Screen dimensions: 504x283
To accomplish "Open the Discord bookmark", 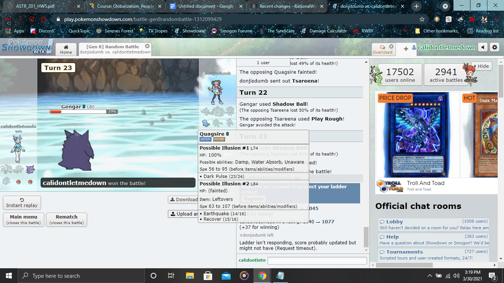I will click(x=42, y=31).
